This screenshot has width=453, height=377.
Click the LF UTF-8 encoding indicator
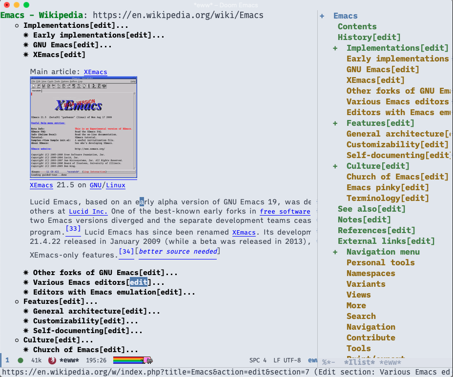coord(287,360)
